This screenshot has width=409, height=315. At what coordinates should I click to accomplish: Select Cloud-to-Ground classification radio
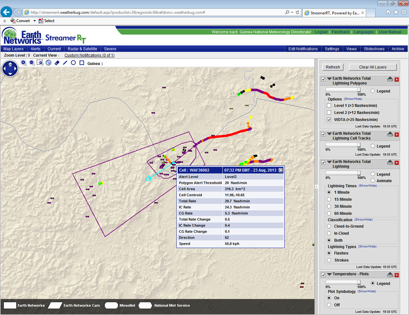329,226
